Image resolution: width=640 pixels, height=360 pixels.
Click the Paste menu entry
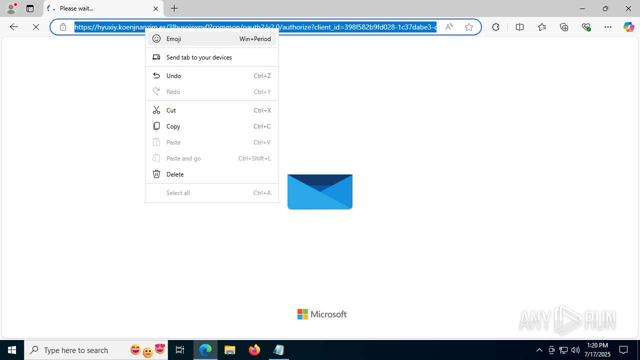[212, 142]
